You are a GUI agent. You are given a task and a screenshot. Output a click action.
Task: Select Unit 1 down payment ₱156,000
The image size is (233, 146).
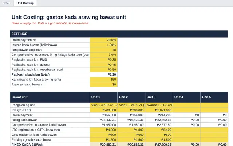pos(103,115)
